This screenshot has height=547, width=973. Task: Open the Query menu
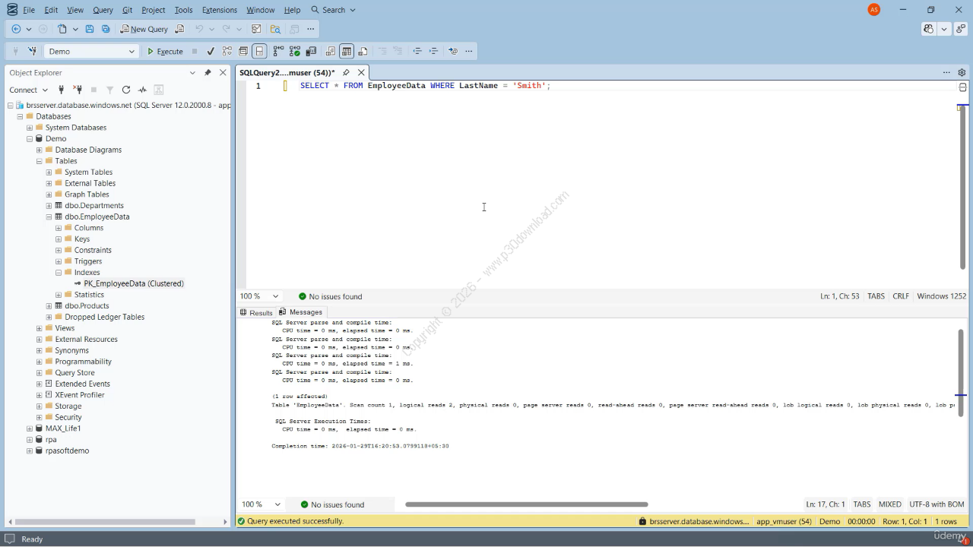[103, 10]
